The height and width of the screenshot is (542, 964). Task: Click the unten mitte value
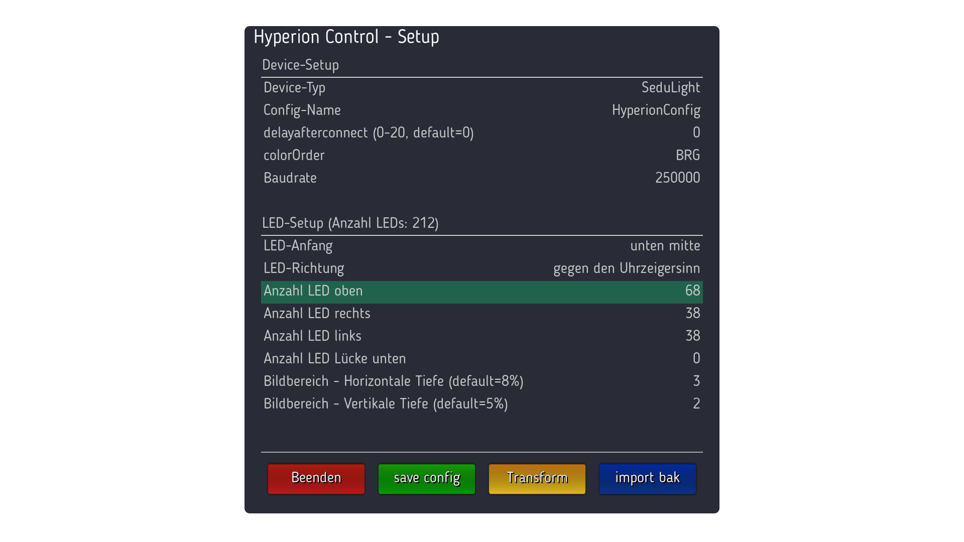(x=665, y=246)
